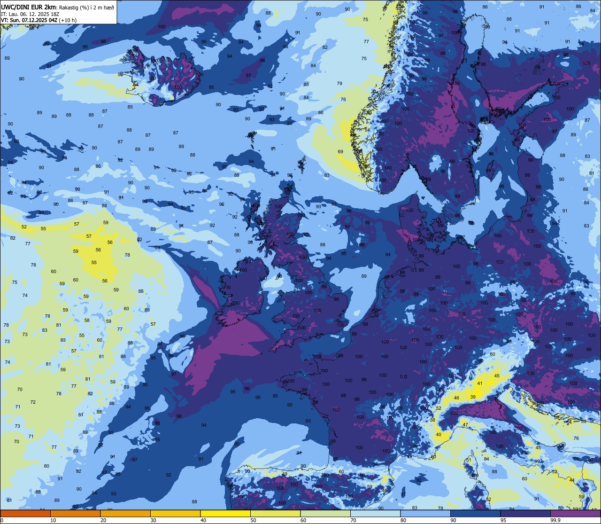Click the pale blue legend swatch between 70 and 80
Screen dimensions: 601x524
click(375, 513)
